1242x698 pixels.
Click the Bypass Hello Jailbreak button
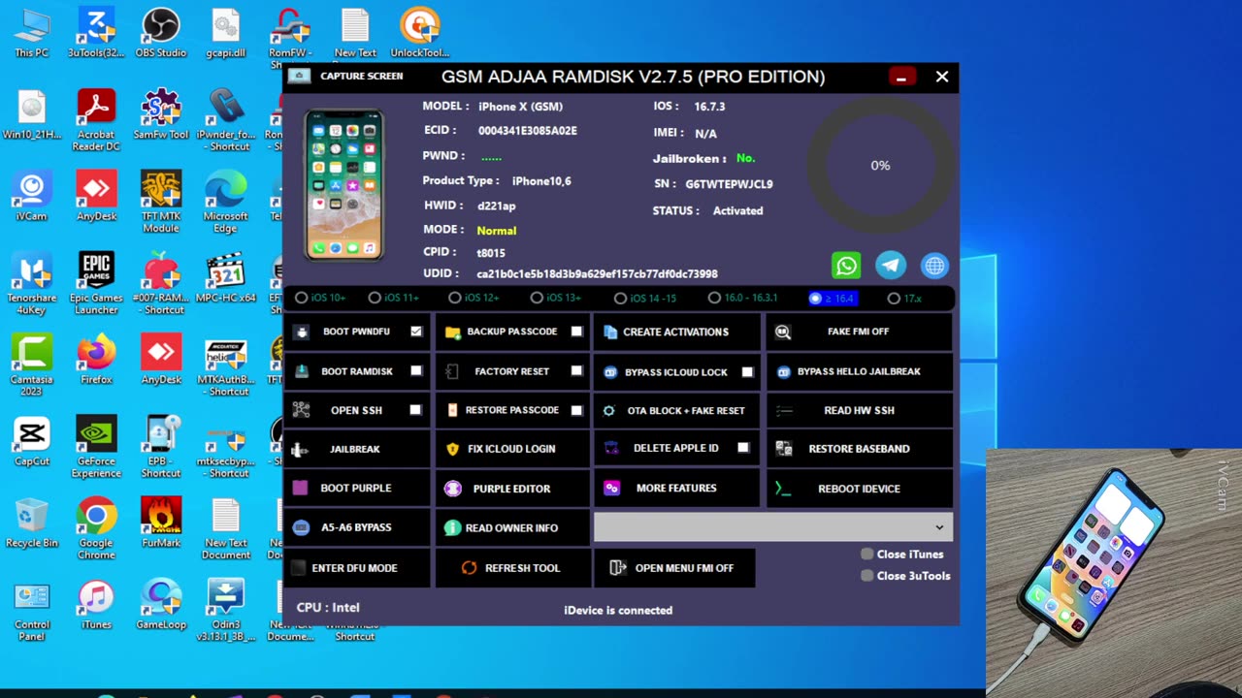point(859,371)
